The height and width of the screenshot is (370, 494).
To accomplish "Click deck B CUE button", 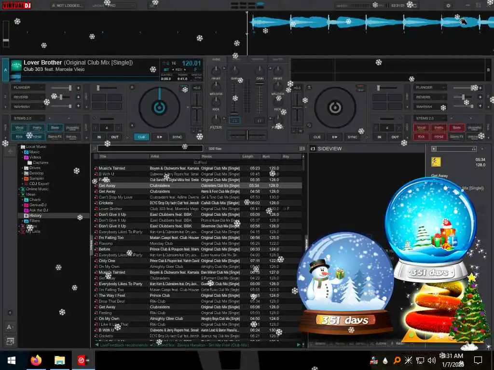I will coord(317,137).
